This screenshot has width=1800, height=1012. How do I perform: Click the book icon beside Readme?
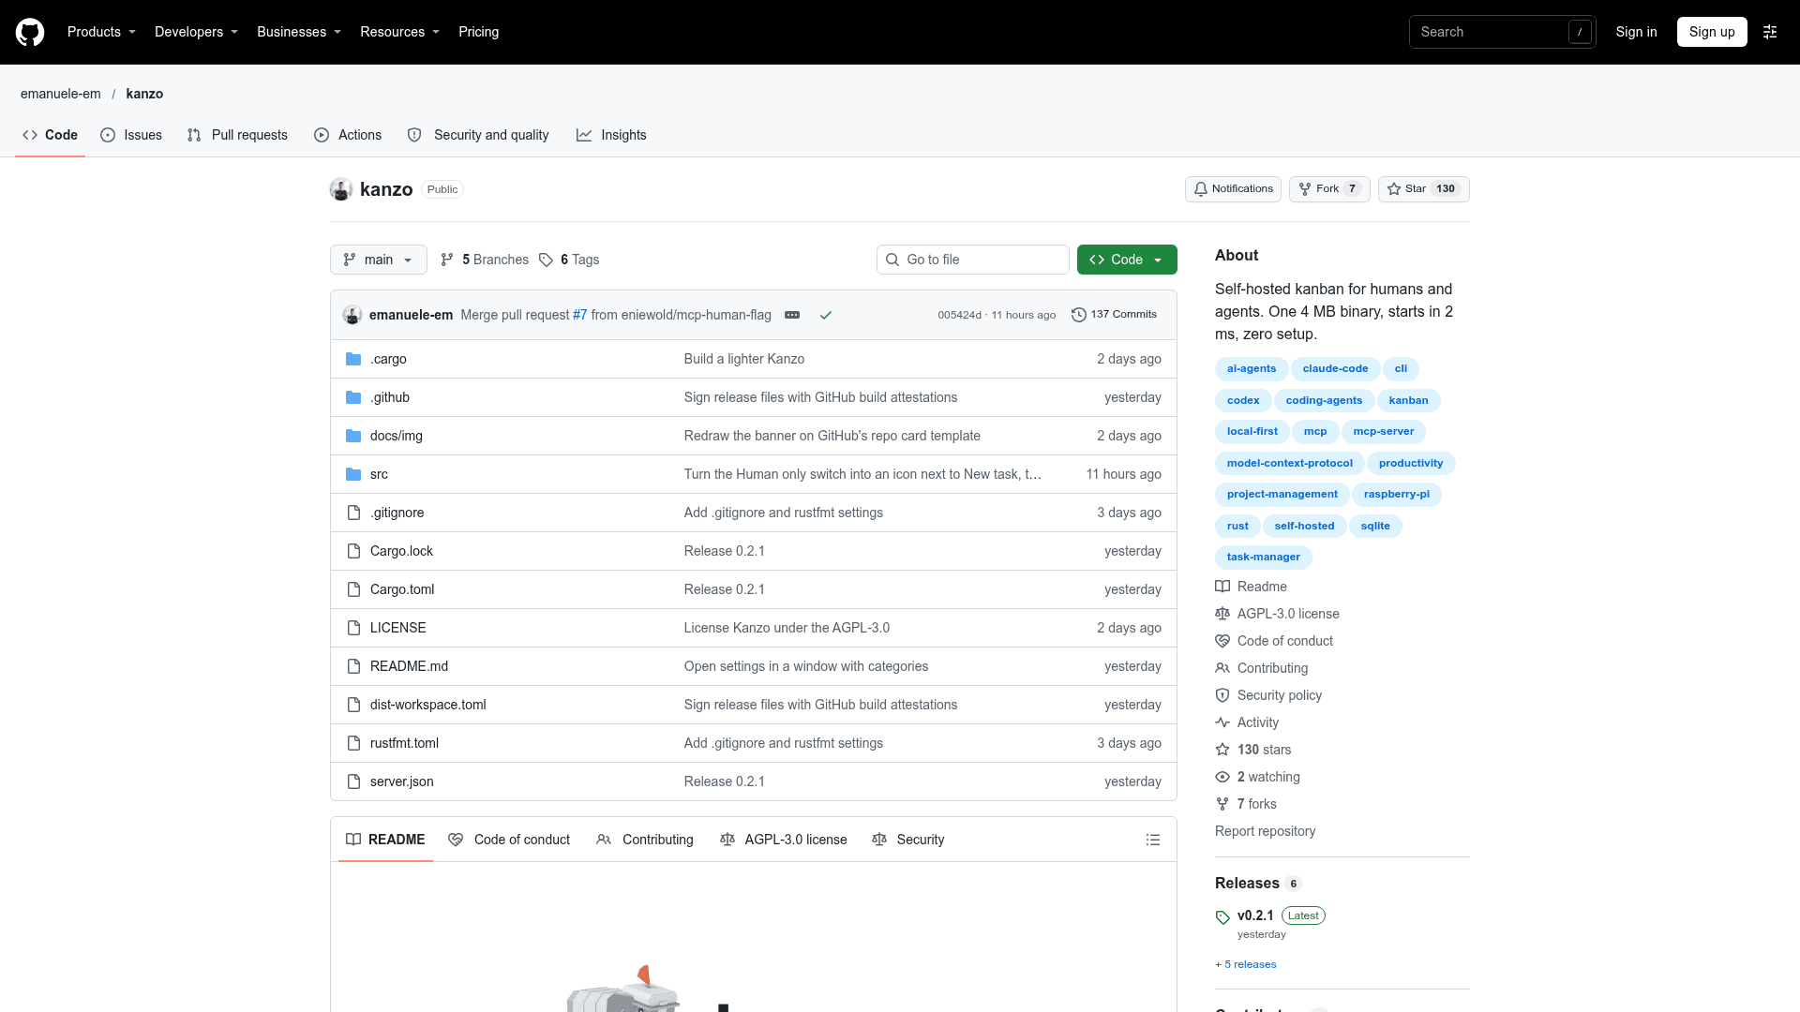1222,587
